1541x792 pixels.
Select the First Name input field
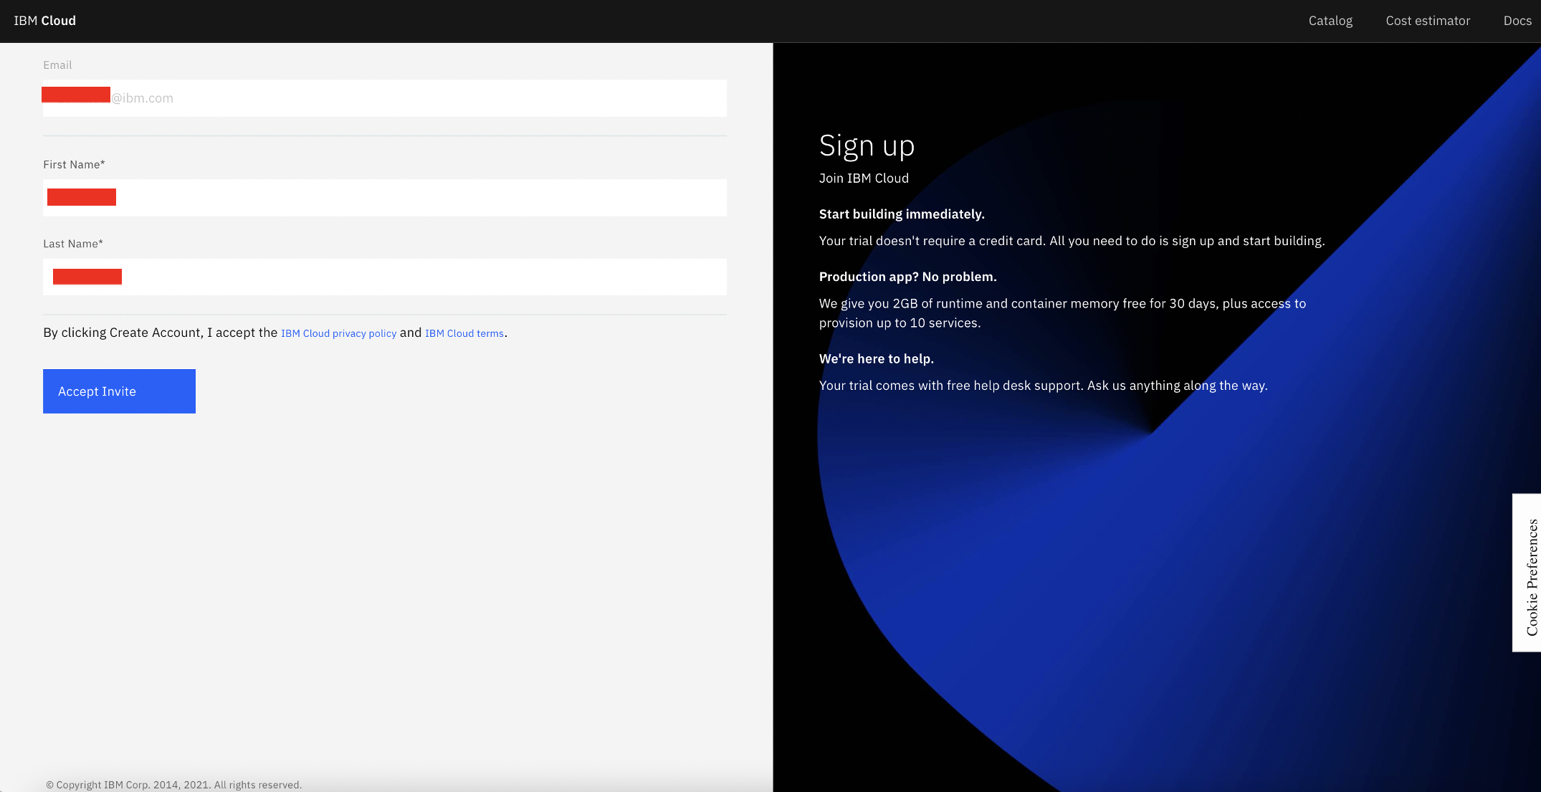(384, 197)
